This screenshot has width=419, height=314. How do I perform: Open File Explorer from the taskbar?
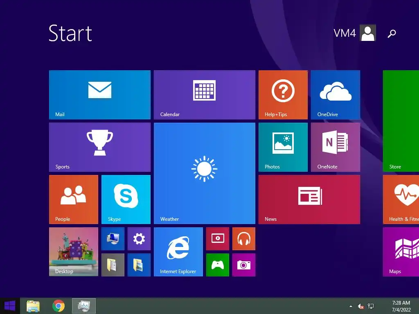coord(33,306)
